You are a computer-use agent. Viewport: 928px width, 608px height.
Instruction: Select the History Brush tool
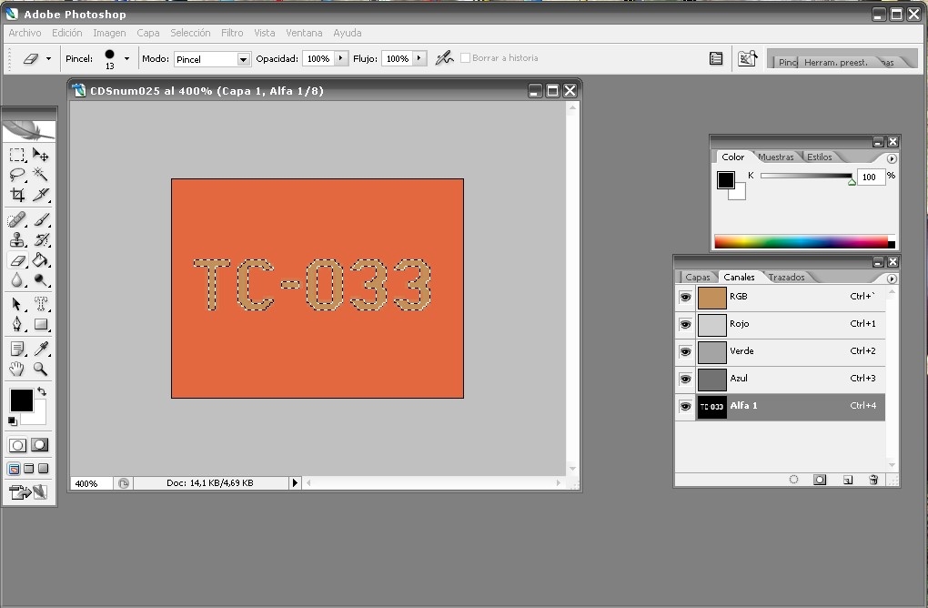pyautogui.click(x=40, y=239)
